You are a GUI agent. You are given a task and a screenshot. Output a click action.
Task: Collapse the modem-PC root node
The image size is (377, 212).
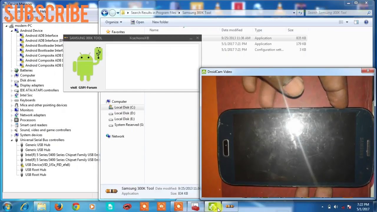pos(6,26)
